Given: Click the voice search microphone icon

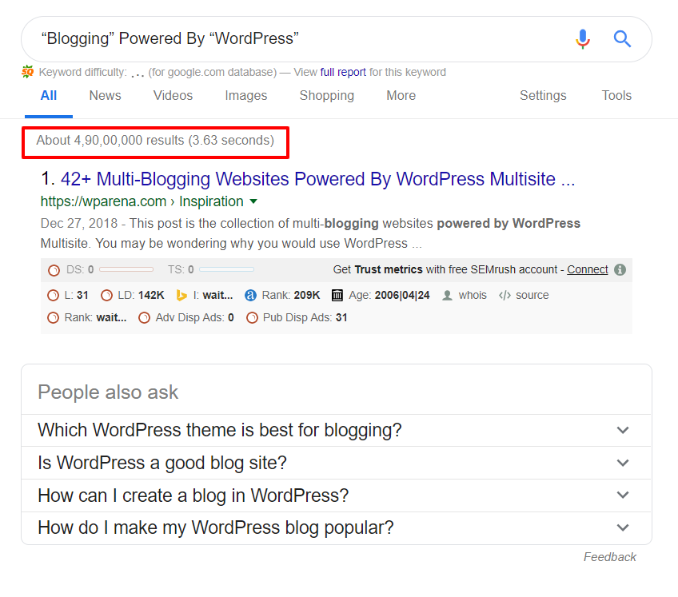Looking at the screenshot, I should 582,39.
